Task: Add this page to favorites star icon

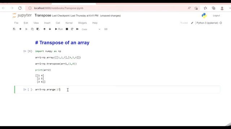Action: [196, 8]
